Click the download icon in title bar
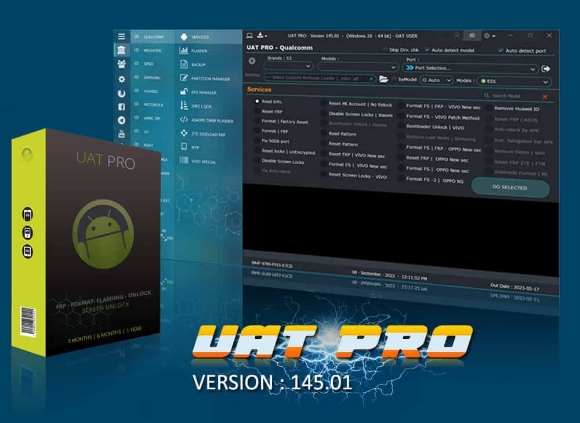This screenshot has height=423, width=580. click(x=260, y=35)
